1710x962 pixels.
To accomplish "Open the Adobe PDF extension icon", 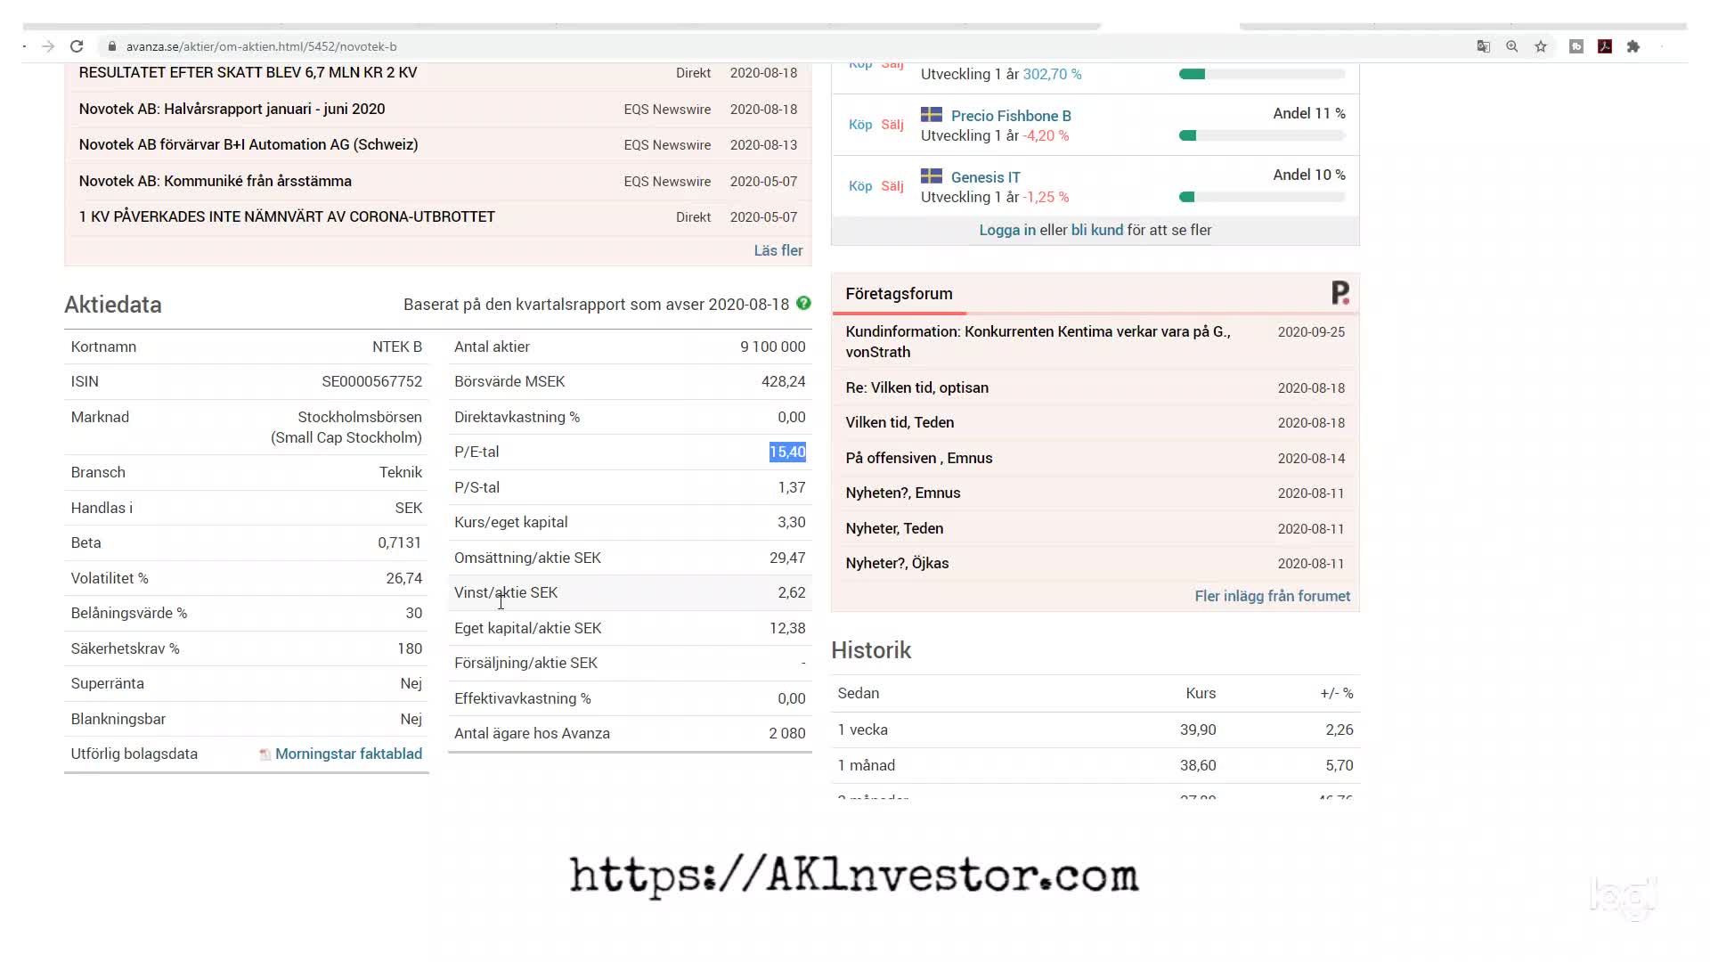I will pos(1605,46).
